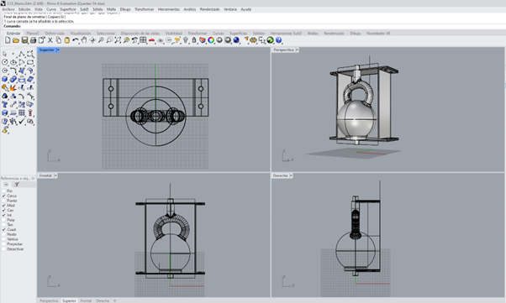Enable the Proyectar snap option
Image resolution: width=506 pixels, height=303 pixels.
click(4, 244)
